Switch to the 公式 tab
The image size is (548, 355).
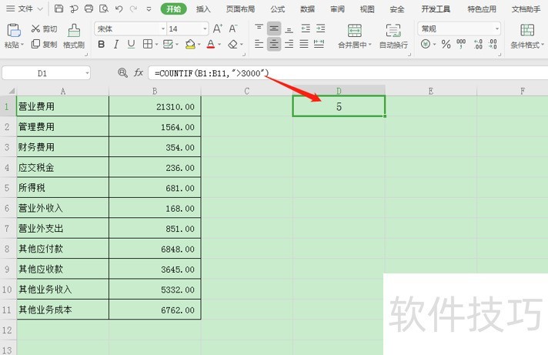(278, 8)
